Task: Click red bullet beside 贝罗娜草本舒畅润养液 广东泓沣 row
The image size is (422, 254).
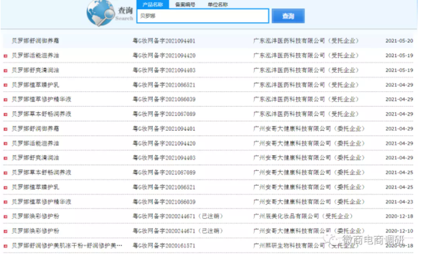Action: coord(6,115)
